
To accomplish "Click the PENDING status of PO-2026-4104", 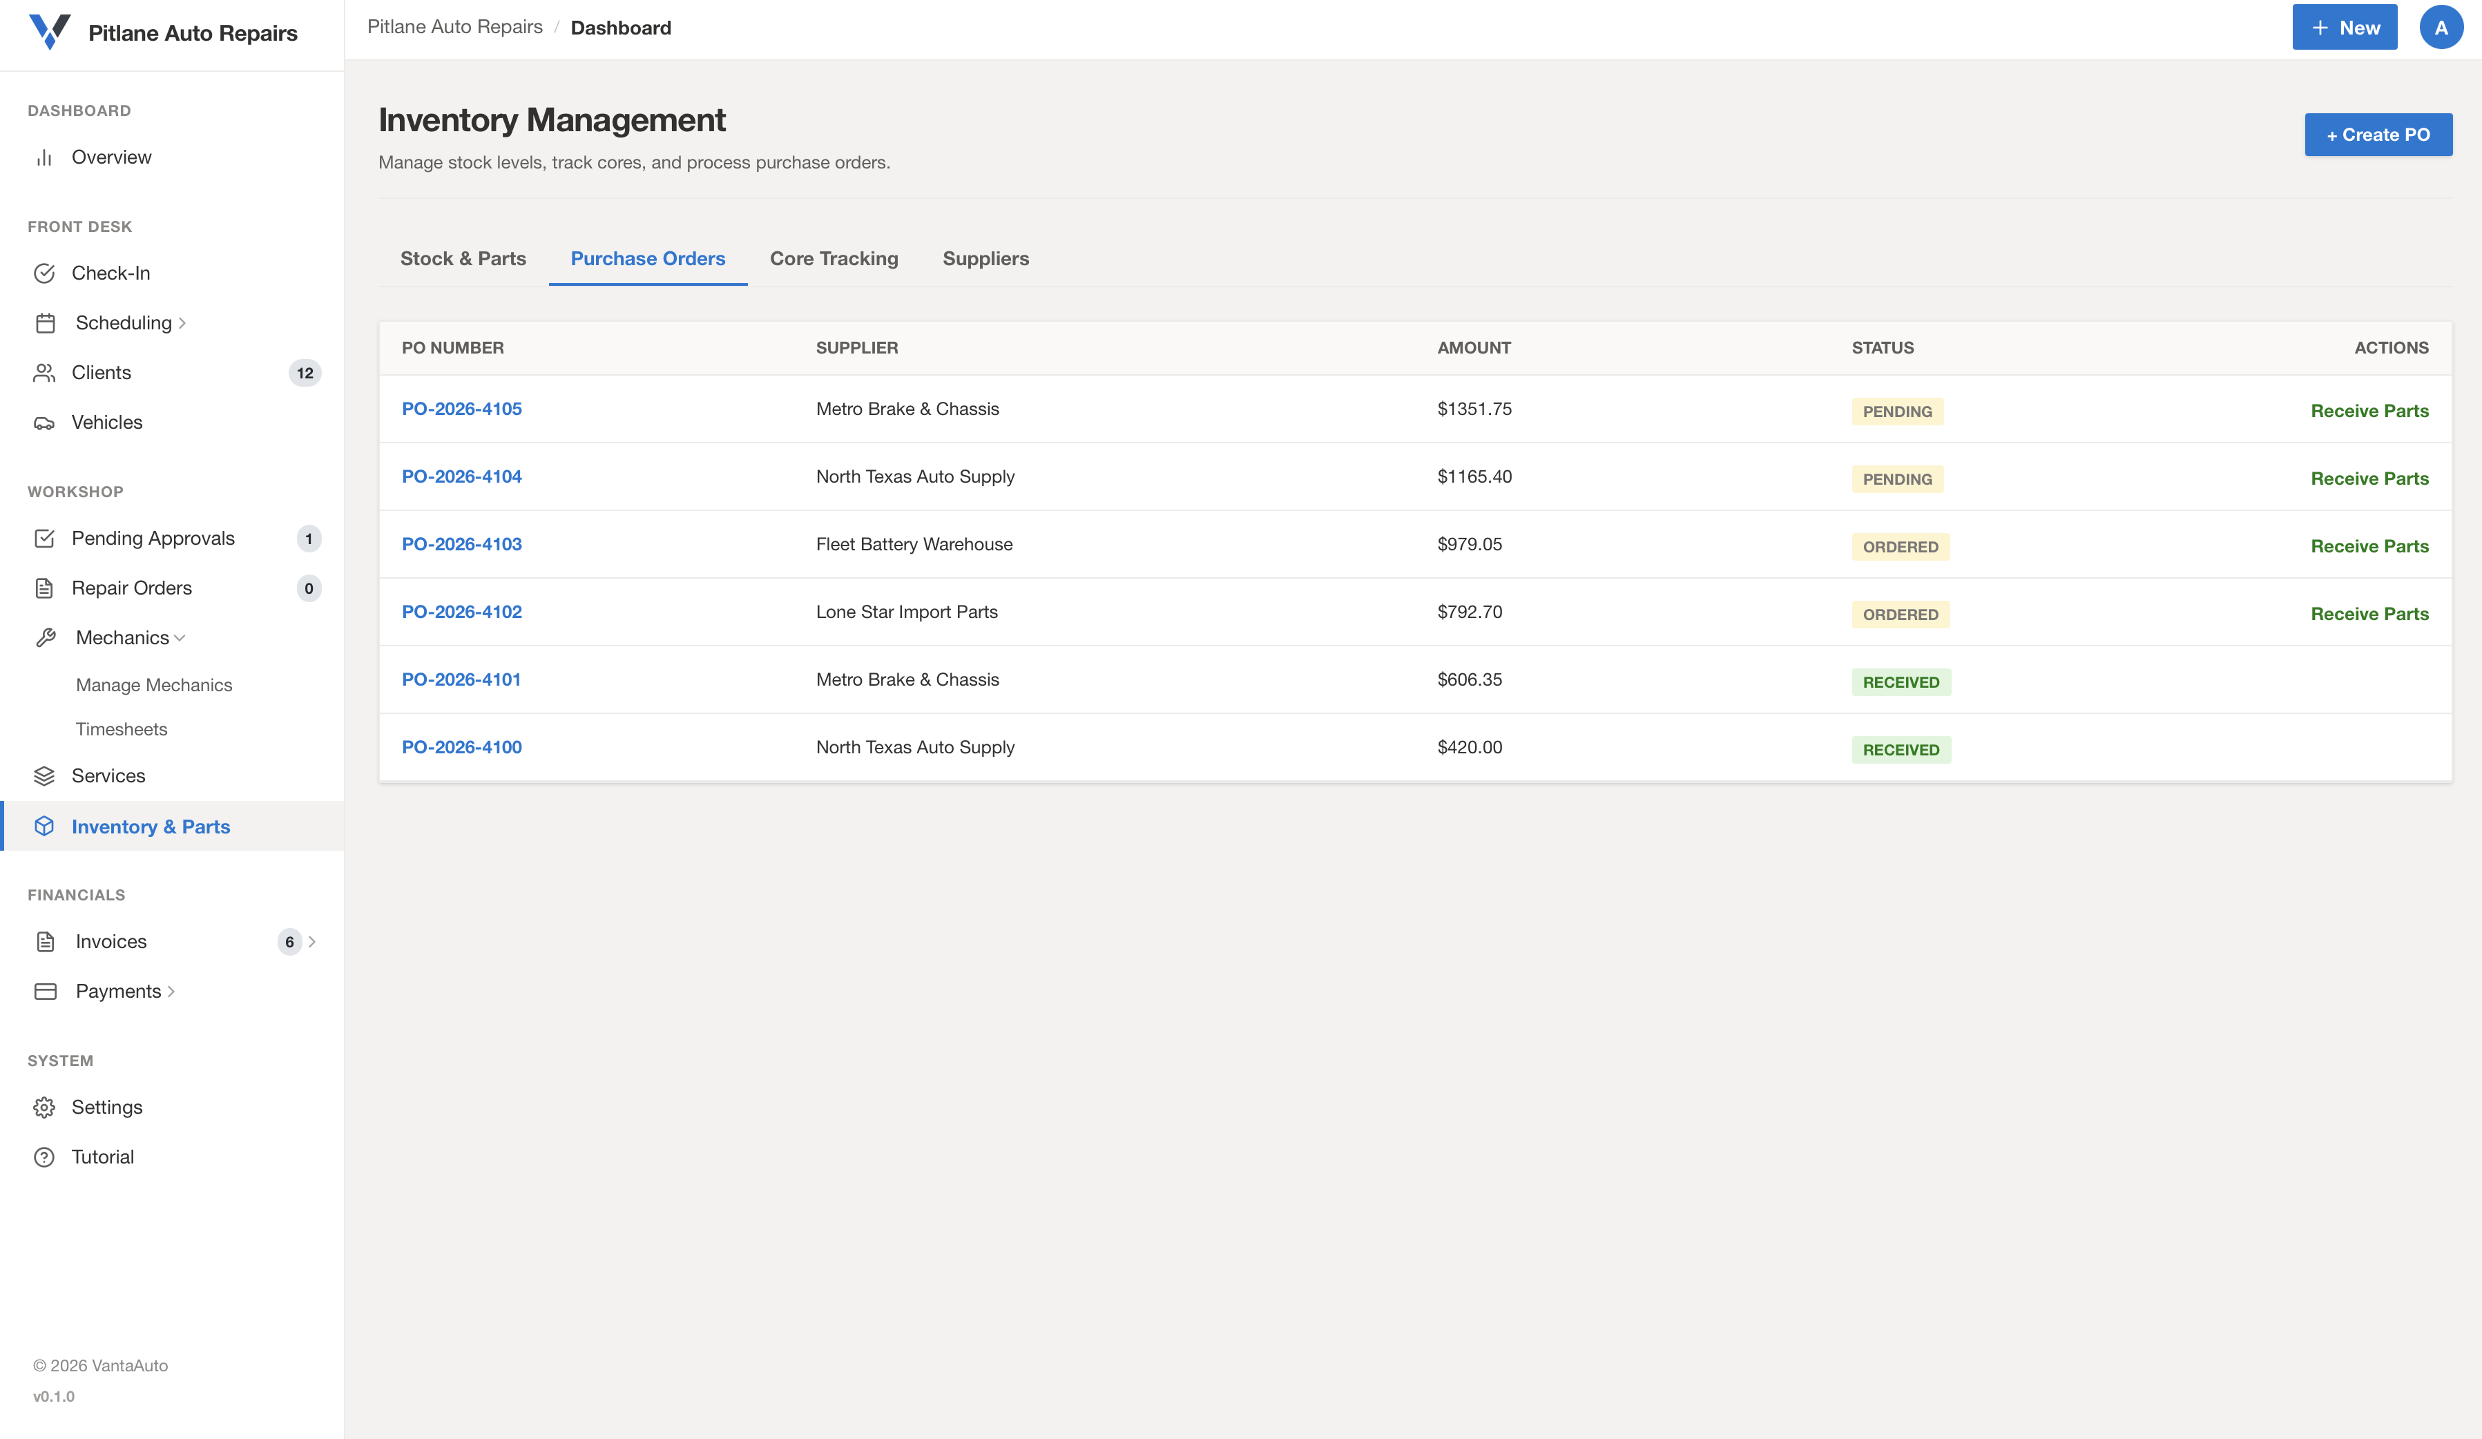I will click(1897, 480).
